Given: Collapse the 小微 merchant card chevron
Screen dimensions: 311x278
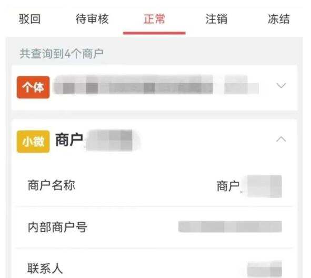Looking at the screenshot, I should (281, 140).
